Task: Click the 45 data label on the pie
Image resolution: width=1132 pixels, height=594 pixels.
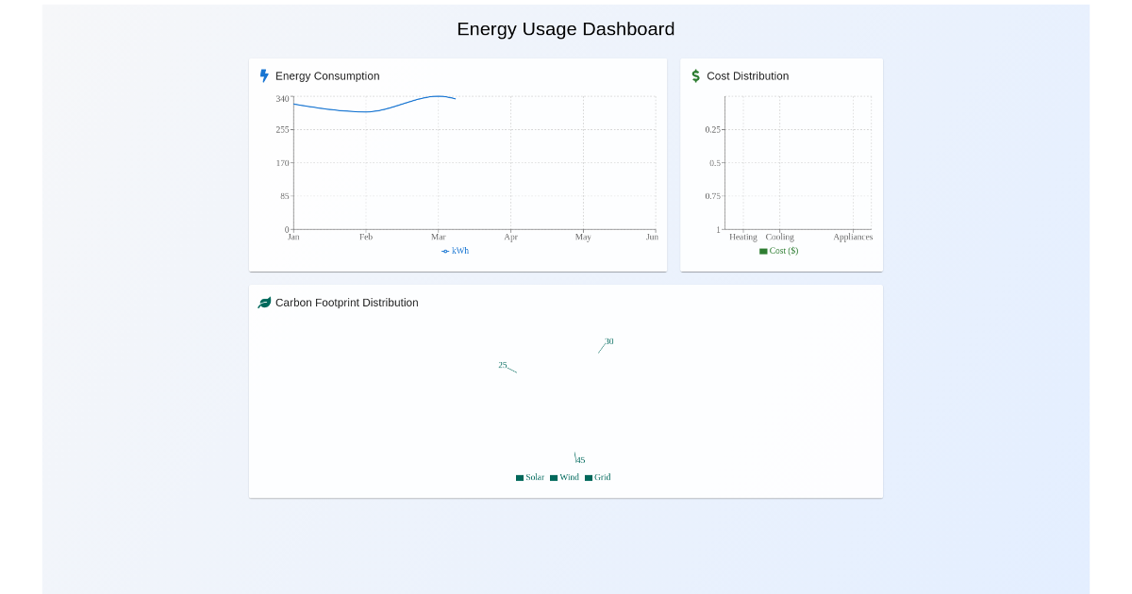Action: point(579,459)
